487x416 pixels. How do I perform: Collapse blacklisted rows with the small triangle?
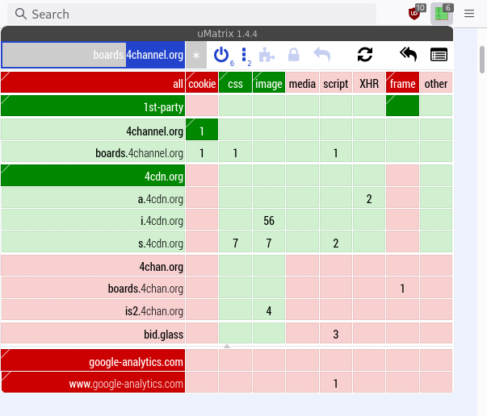pyautogui.click(x=227, y=346)
